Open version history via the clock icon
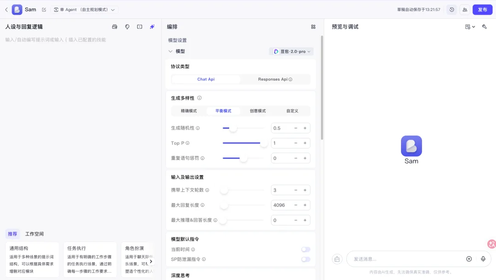 click(452, 9)
